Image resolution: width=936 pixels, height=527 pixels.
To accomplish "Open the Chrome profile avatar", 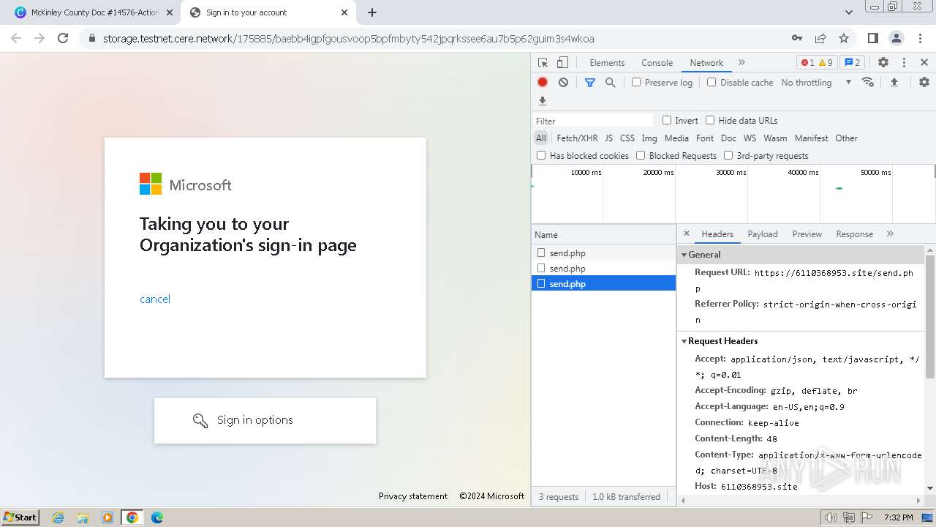I will click(897, 39).
